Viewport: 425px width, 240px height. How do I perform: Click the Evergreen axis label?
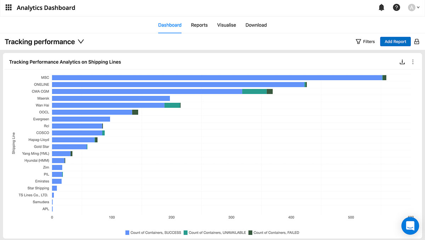point(41,119)
